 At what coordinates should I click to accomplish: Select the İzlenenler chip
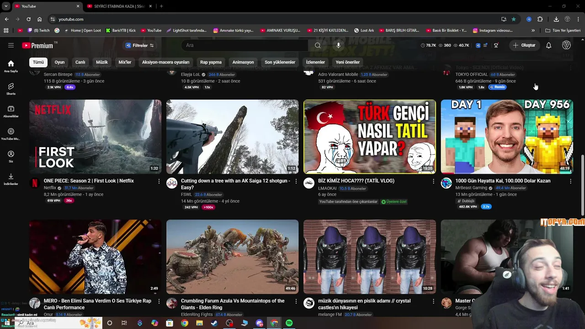[x=315, y=62]
